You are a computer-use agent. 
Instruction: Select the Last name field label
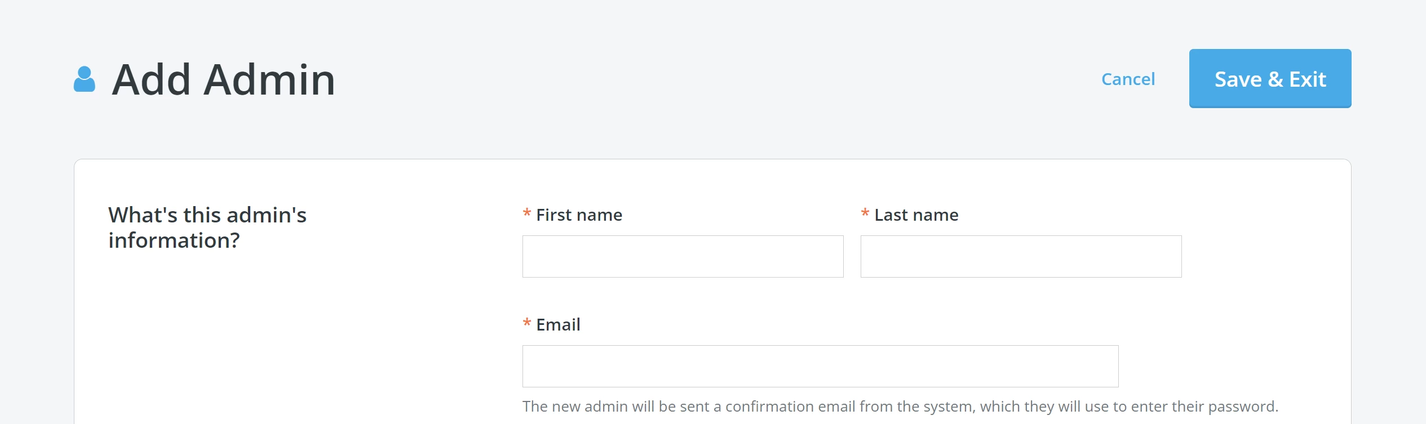[915, 215]
